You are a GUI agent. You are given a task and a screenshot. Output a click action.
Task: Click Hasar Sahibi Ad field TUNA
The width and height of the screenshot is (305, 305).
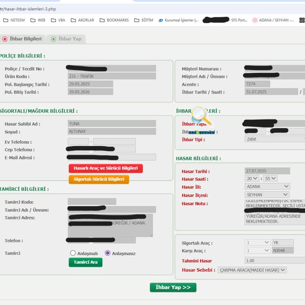(x=112, y=124)
